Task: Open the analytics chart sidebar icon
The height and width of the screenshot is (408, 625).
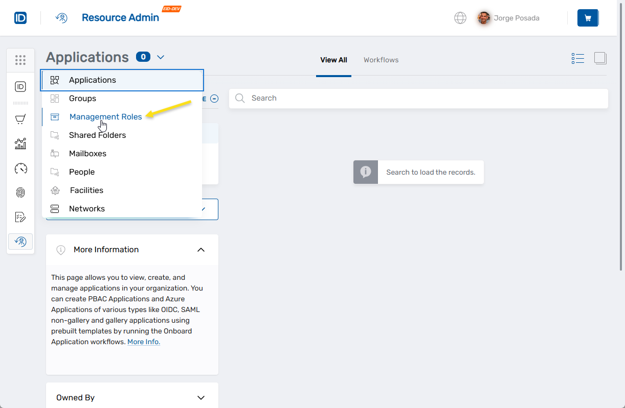Action: coord(20,143)
